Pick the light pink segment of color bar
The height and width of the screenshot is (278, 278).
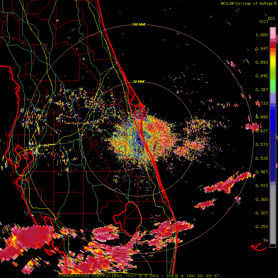coord(273,33)
